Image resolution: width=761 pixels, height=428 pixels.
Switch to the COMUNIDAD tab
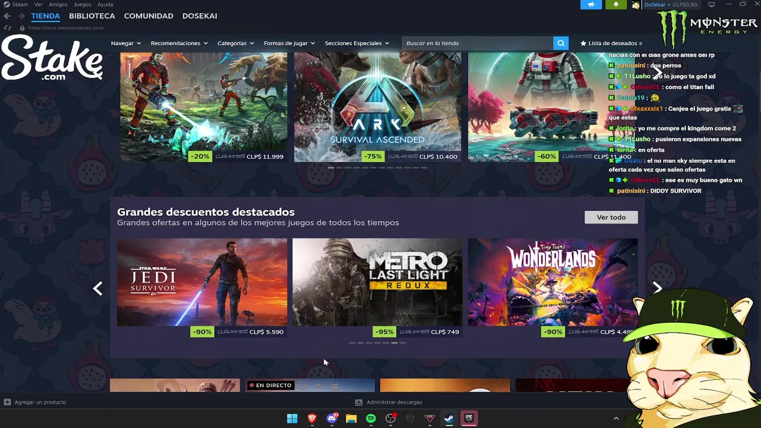(x=149, y=16)
